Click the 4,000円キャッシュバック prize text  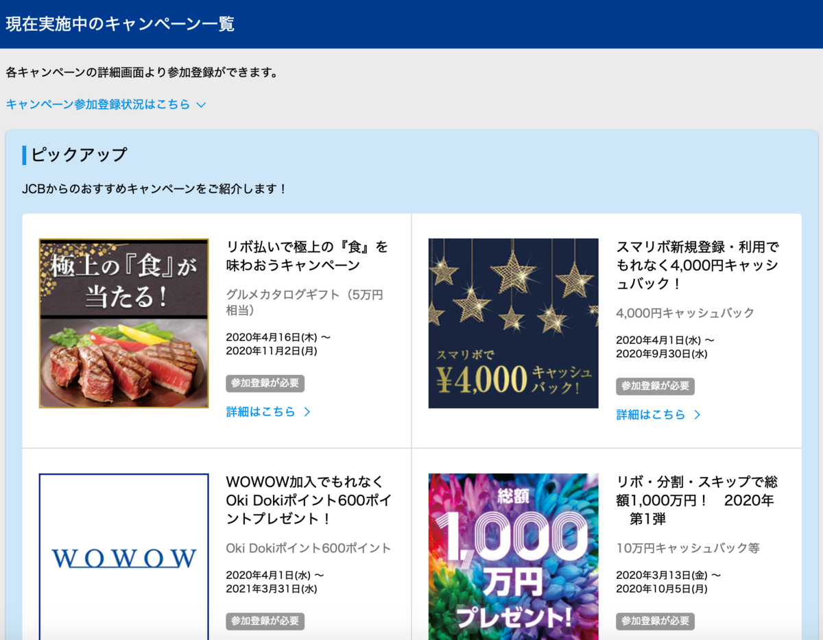point(685,313)
